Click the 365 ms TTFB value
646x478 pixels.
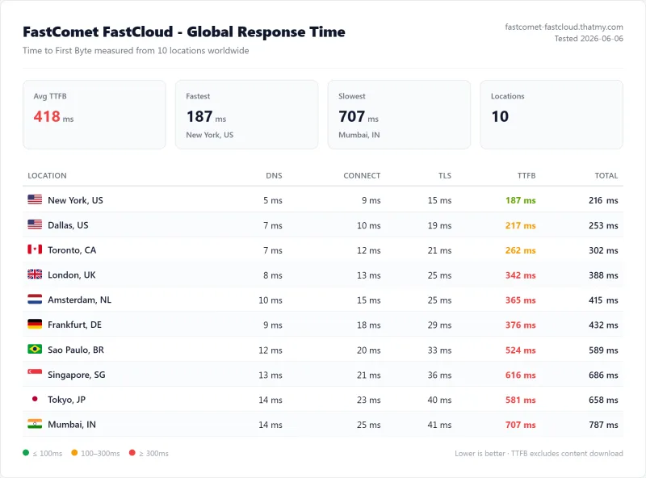(521, 300)
